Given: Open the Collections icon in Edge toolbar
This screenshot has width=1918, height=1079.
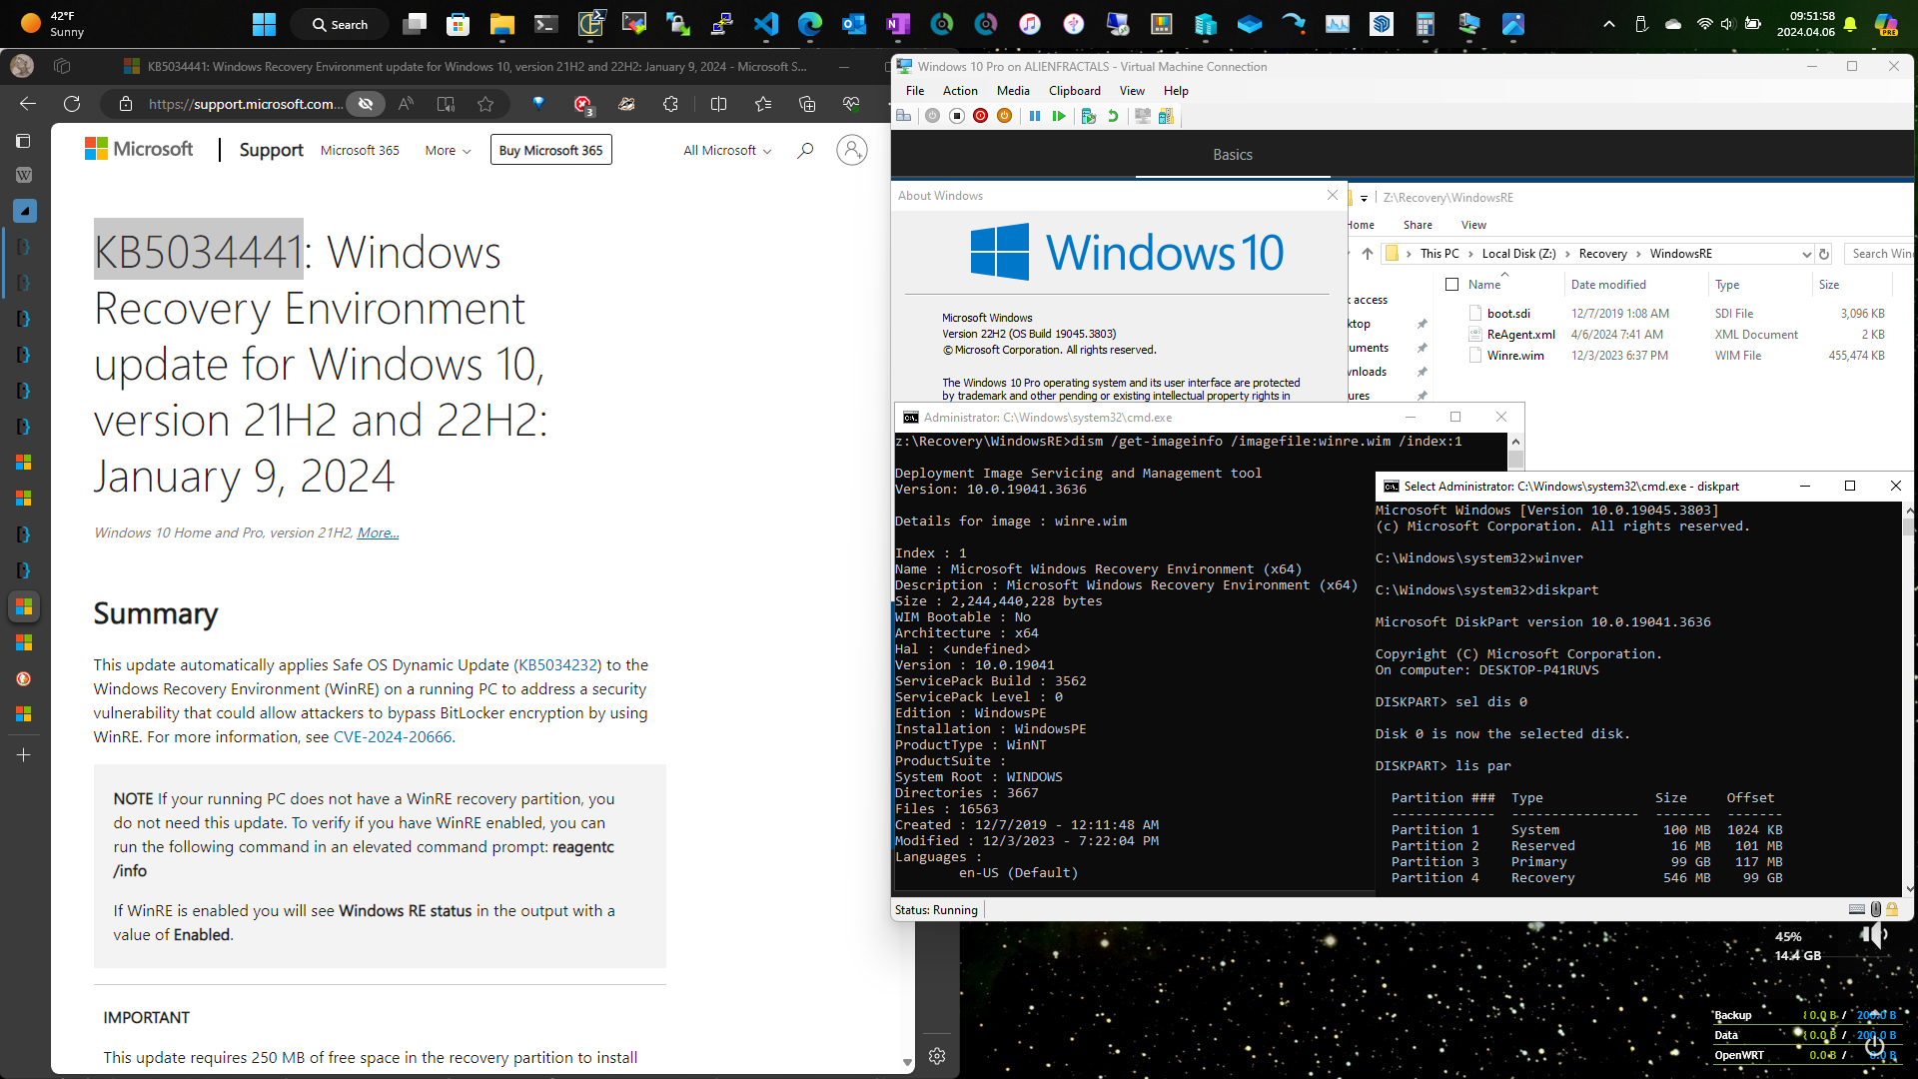Looking at the screenshot, I should pyautogui.click(x=807, y=104).
